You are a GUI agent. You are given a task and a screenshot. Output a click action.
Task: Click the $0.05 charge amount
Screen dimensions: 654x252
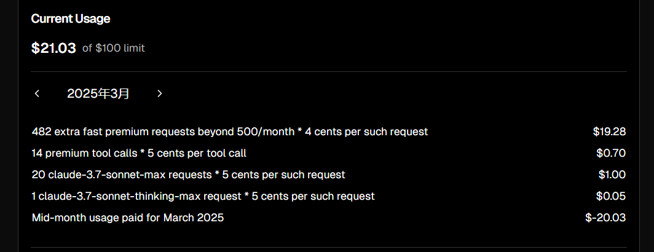[x=611, y=196]
